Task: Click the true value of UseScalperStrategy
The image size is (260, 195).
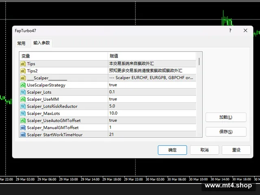Action: click(113, 85)
